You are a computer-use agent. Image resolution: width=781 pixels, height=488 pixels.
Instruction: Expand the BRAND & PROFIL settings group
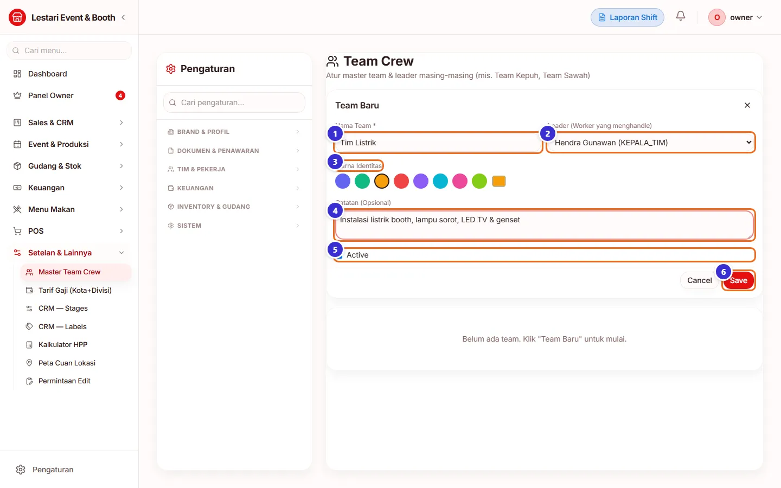point(234,132)
